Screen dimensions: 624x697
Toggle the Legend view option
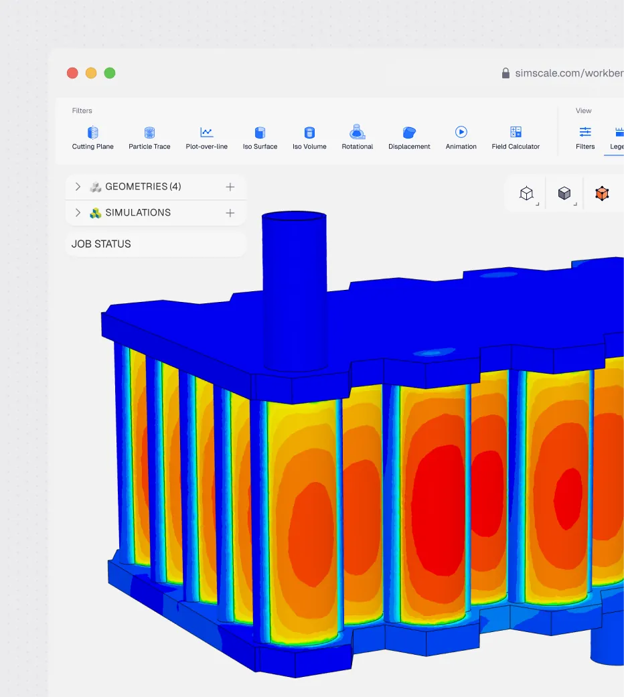coord(617,138)
